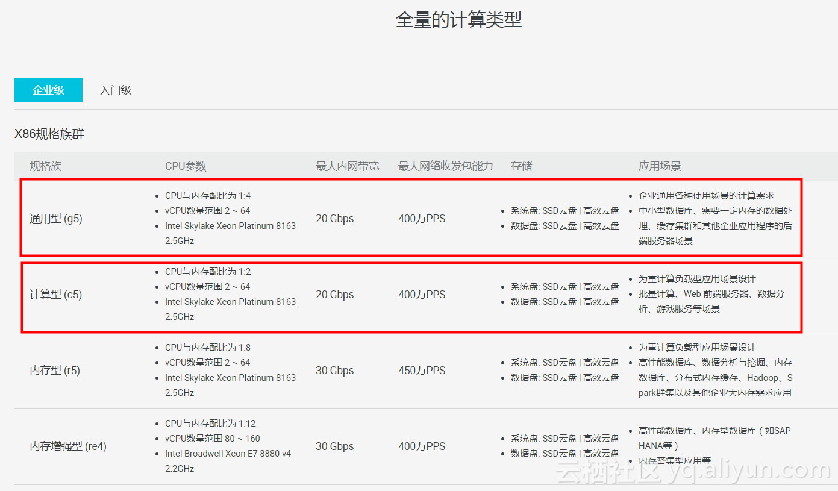Select the 内存型 (r5) row label
This screenshot has height=491, width=838.
click(55, 371)
